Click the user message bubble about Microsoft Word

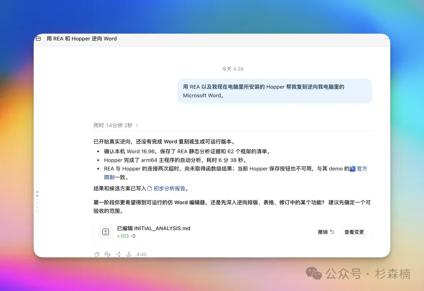274,91
